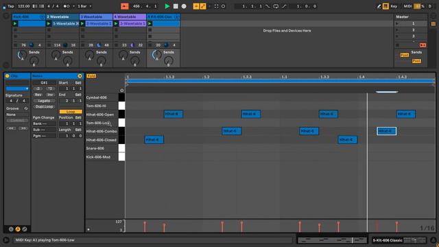Screen dimensions: 439x247
Task: Launch scene 1 in Master track
Action: coord(396,23)
